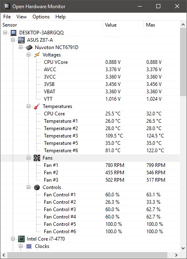Open the Options menu
187x259 pixels.
(x=41, y=17)
